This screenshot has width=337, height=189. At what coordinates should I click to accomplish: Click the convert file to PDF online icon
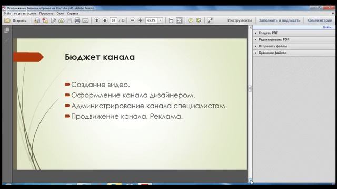pos(37,20)
